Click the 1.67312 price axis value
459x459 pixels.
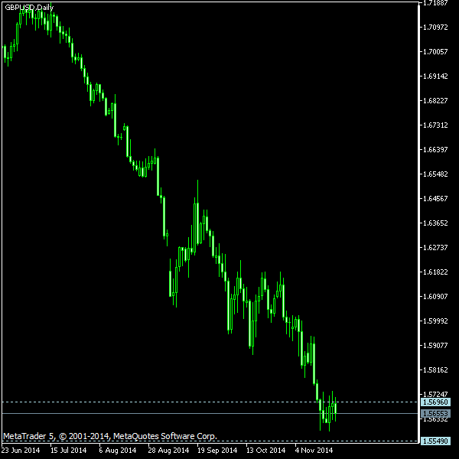(x=435, y=125)
